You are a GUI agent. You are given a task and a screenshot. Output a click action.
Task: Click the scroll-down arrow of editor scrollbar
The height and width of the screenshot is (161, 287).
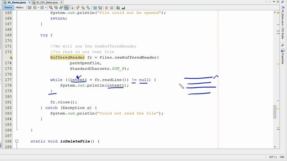[275, 147]
